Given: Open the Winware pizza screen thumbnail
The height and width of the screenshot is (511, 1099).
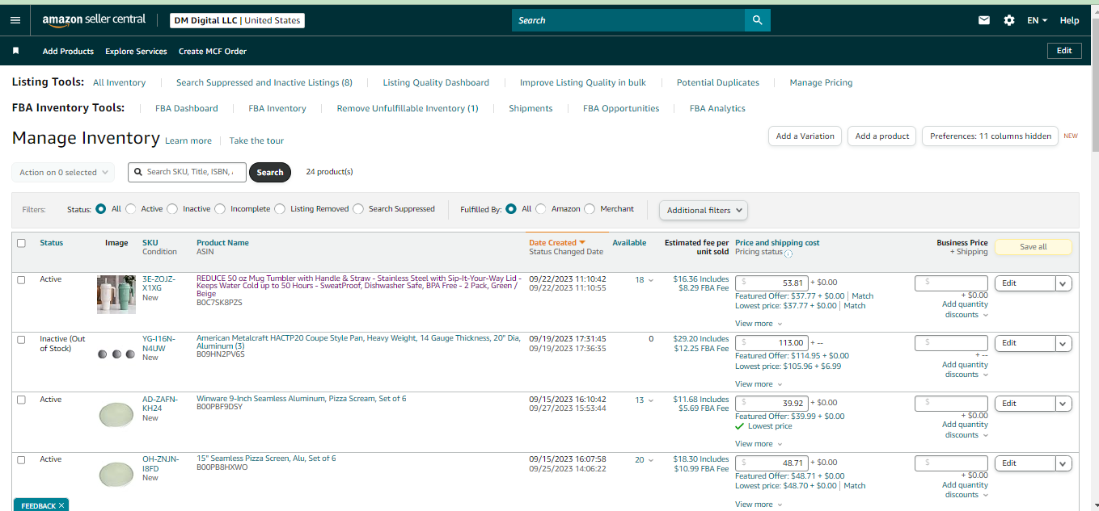Looking at the screenshot, I should (x=116, y=415).
